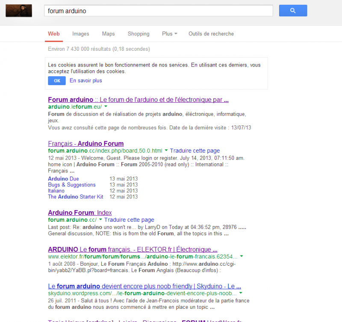Click 'Date de la dernière visite : 13/07/13' text

(x=210, y=128)
